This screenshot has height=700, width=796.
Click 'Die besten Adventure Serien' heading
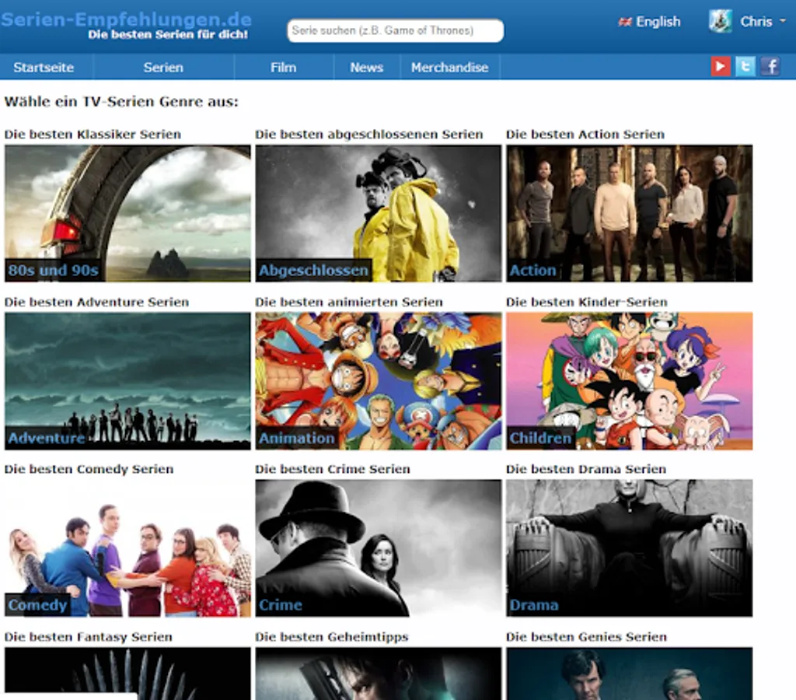96,302
